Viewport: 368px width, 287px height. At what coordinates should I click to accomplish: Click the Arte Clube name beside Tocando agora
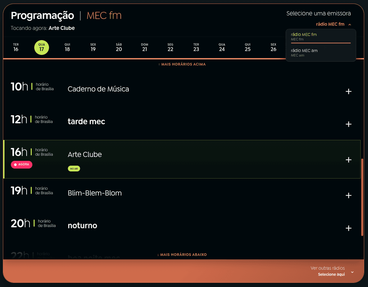click(x=61, y=28)
